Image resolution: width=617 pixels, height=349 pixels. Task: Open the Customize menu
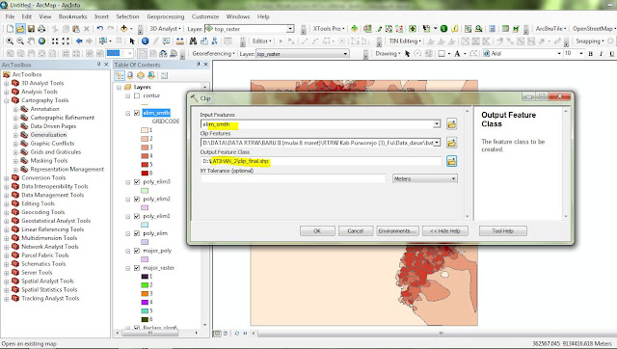click(x=205, y=16)
